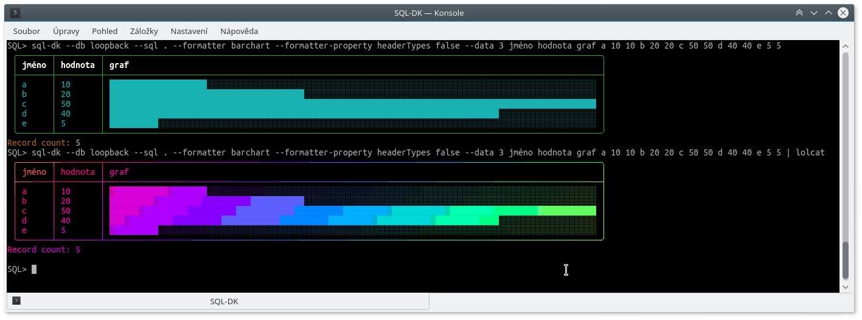Click the terminal icon on the SQL-DK tab
This screenshot has height=320, width=862.
coord(16,301)
